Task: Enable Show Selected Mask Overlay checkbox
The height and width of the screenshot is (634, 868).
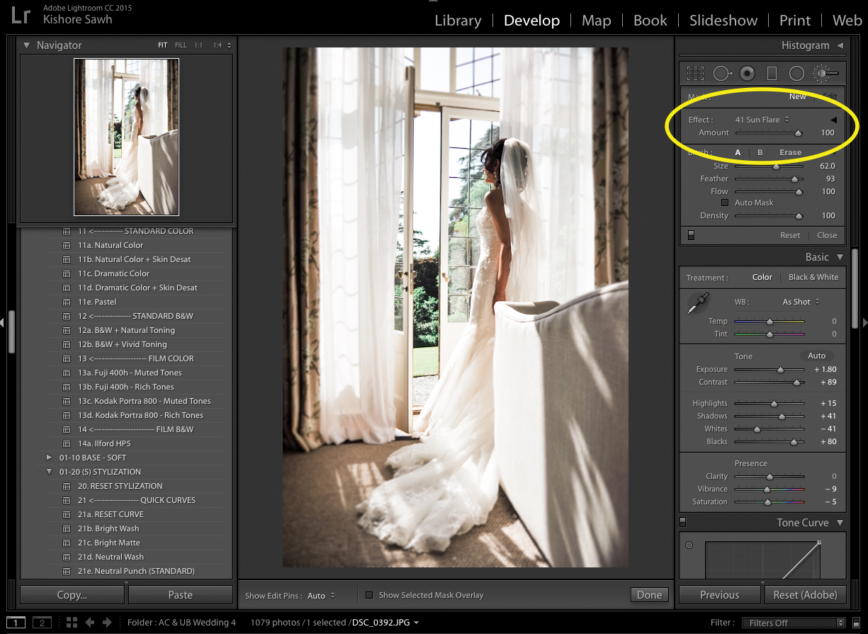Action: pyautogui.click(x=369, y=595)
